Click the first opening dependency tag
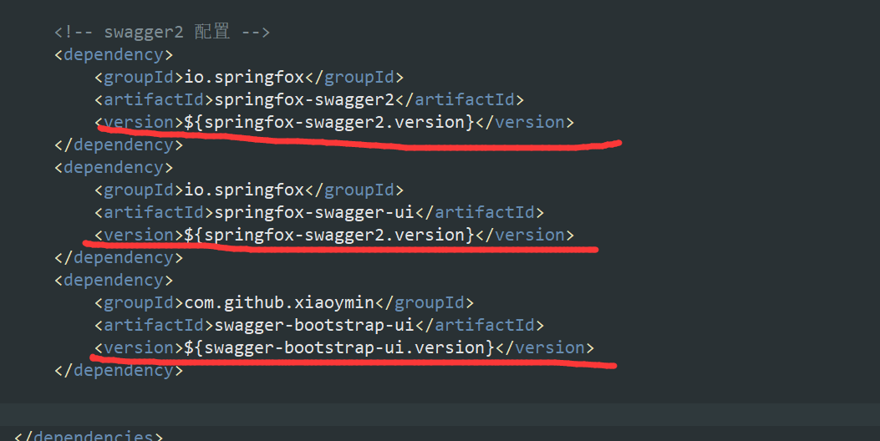This screenshot has width=880, height=441. coord(114,55)
